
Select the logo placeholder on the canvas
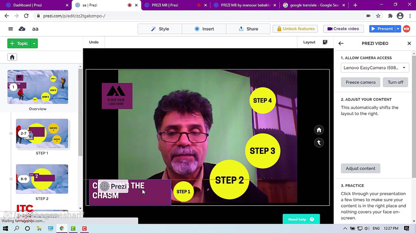click(x=117, y=96)
